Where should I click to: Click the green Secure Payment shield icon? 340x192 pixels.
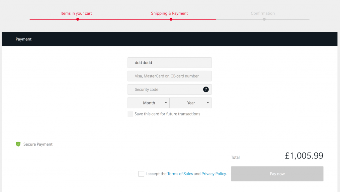[18, 144]
